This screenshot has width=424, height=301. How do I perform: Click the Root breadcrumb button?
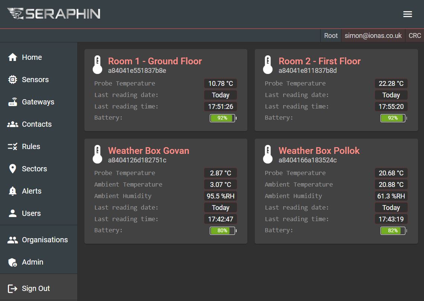pyautogui.click(x=331, y=36)
